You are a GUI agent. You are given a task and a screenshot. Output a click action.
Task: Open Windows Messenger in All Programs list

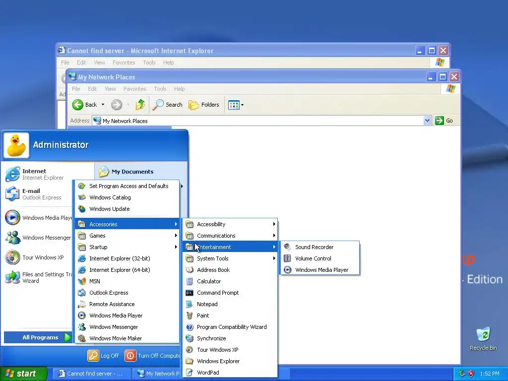[x=127, y=327]
